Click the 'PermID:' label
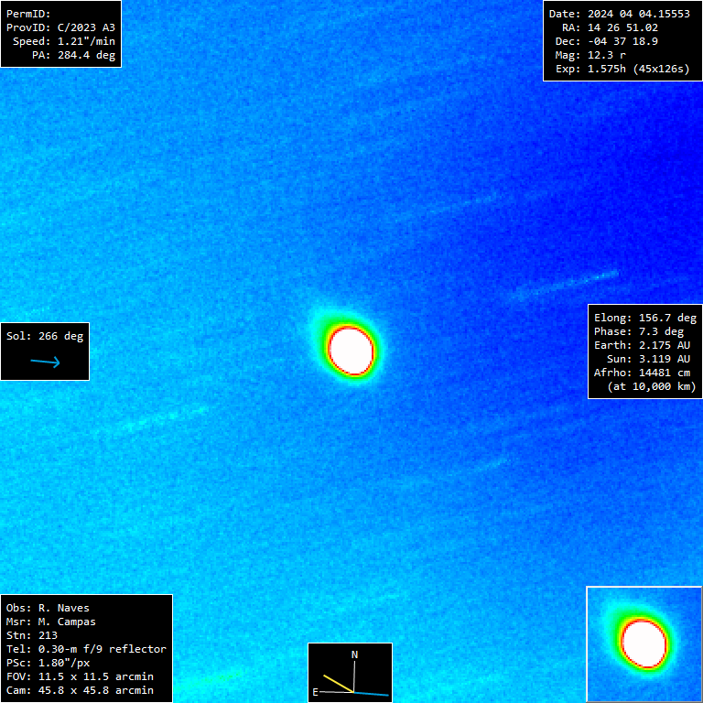Image resolution: width=703 pixels, height=703 pixels. pyautogui.click(x=28, y=14)
